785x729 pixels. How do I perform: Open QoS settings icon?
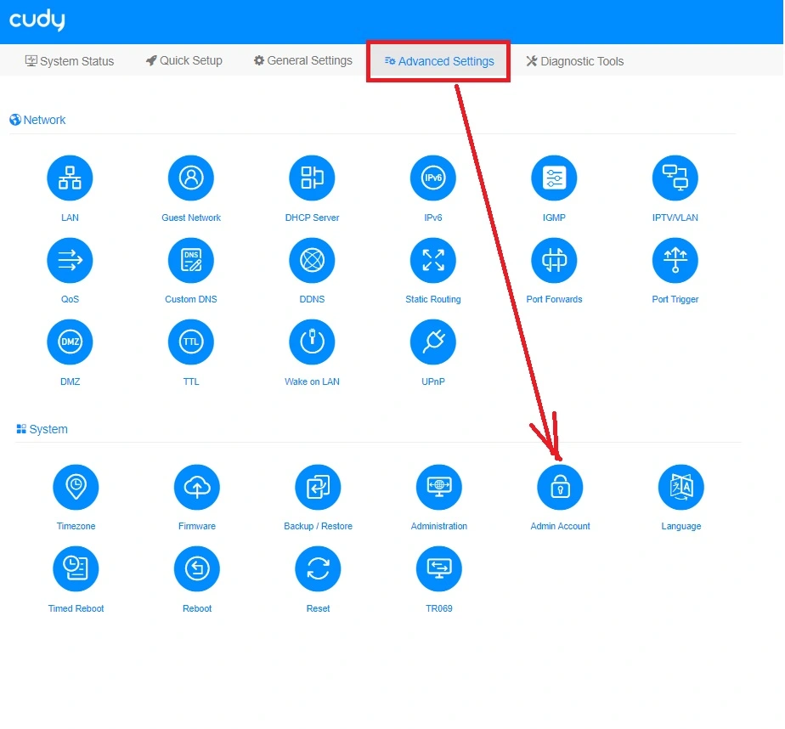tap(70, 260)
